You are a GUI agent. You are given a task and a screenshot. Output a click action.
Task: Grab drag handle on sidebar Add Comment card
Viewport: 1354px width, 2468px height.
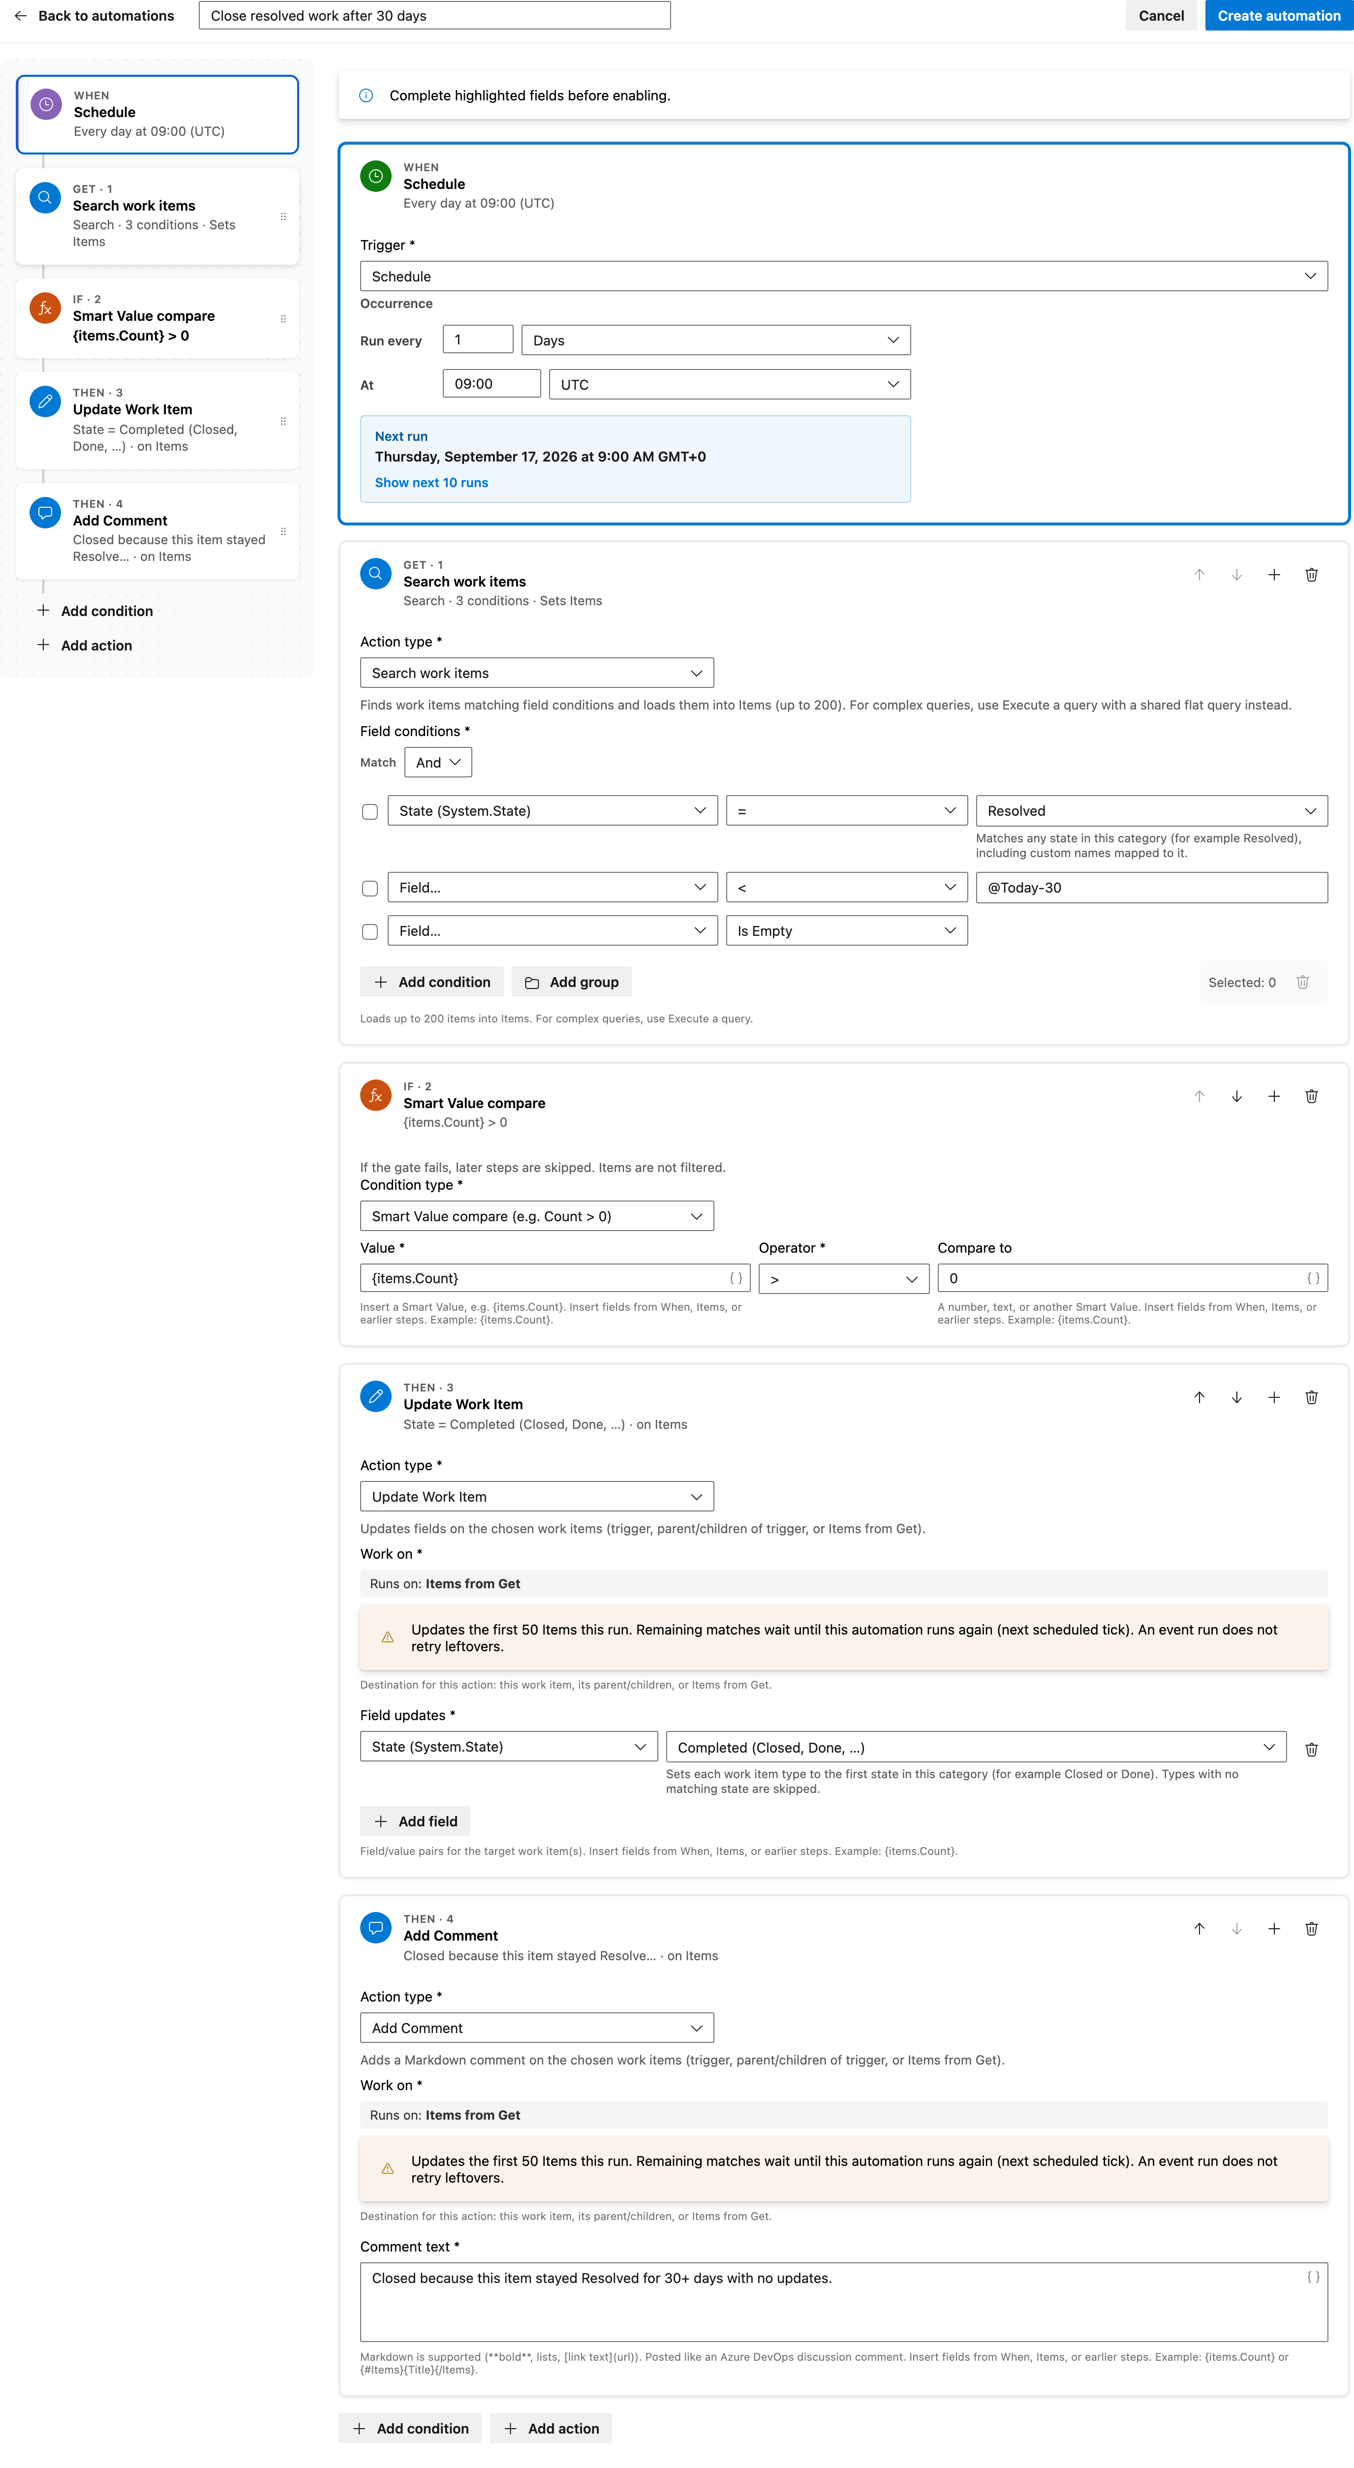283,531
